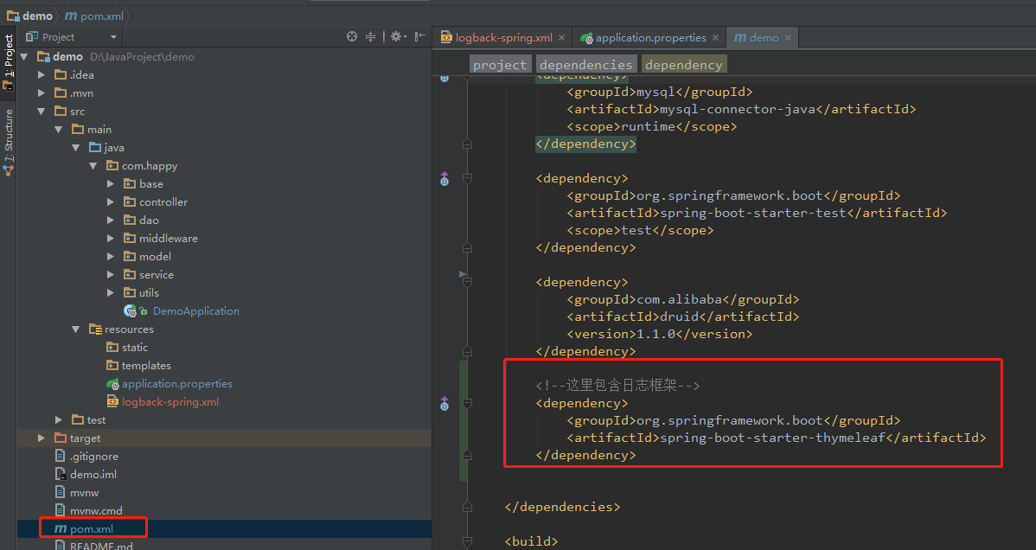Click the collapse all icon in Project panel
Screen dimensions: 1036x550
pos(371,37)
